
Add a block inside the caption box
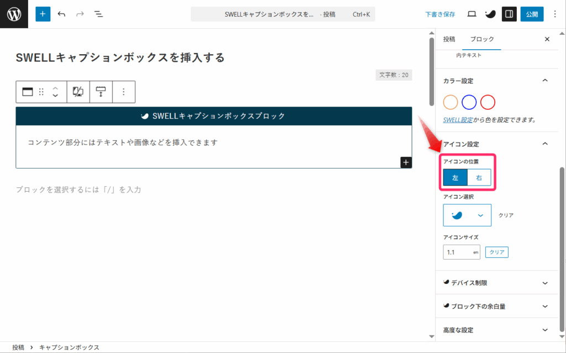pyautogui.click(x=406, y=162)
